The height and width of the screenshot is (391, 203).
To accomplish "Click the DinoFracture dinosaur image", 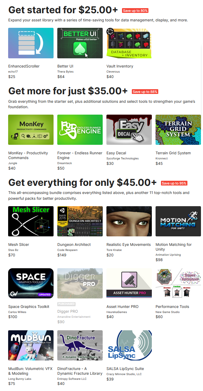I will (80, 345).
